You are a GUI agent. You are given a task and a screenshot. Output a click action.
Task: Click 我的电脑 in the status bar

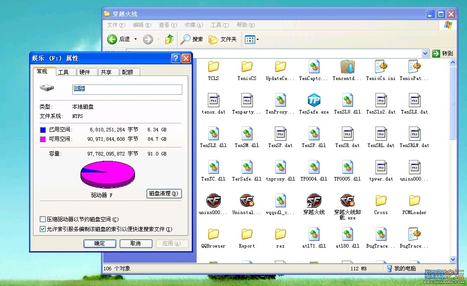401,269
